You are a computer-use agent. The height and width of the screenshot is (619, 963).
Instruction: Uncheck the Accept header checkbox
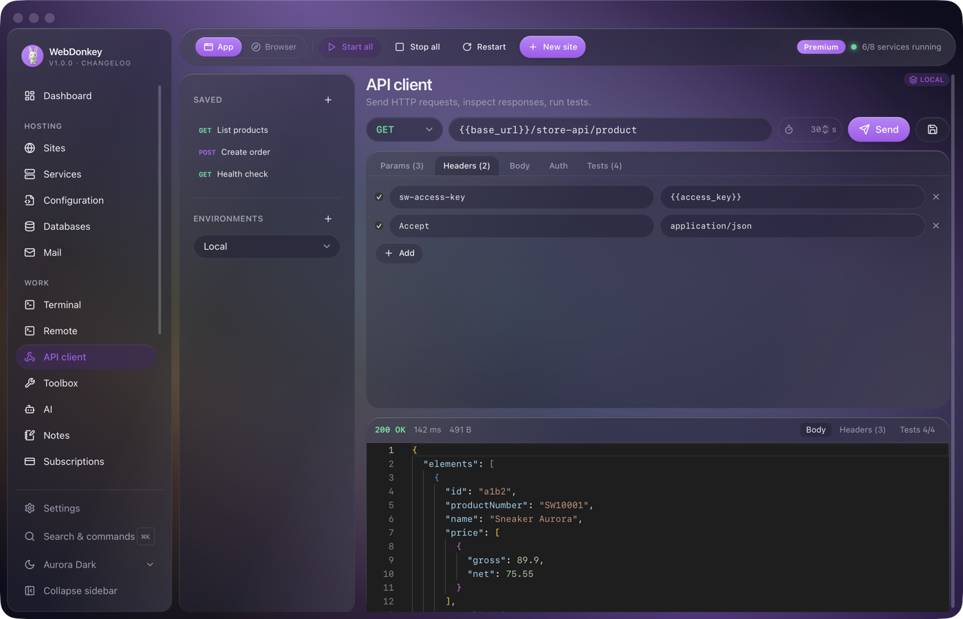pyautogui.click(x=379, y=226)
